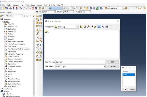
Task: Select Predefined Fields tree item
Action: tap(14, 79)
